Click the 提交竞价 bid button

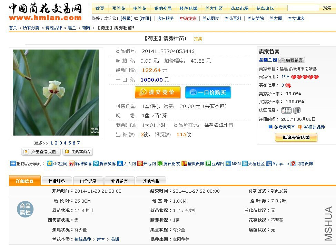point(158,92)
